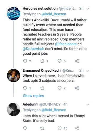Screen dimensions: 96x132
Task: Reply to Adedunni's tweet
Action: click(25, 128)
